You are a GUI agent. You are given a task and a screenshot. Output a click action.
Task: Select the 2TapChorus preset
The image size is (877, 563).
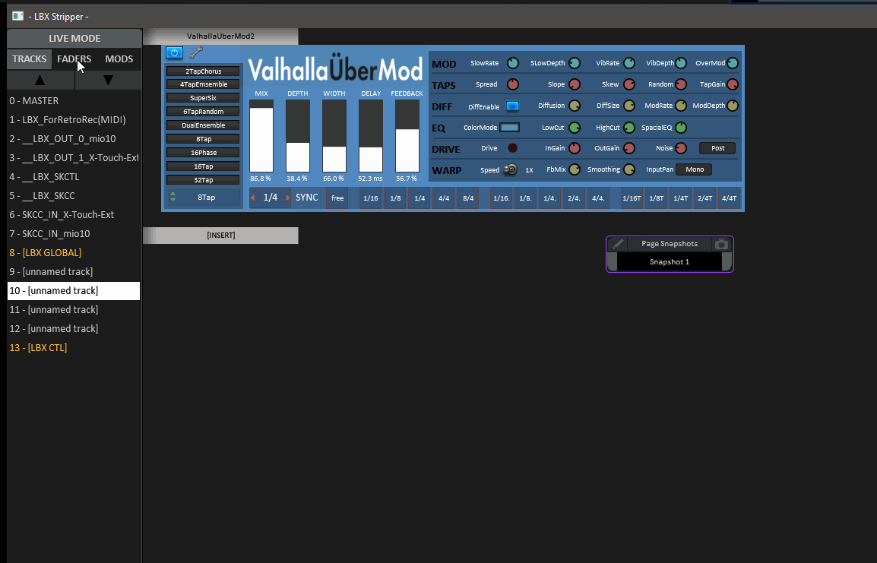point(203,71)
